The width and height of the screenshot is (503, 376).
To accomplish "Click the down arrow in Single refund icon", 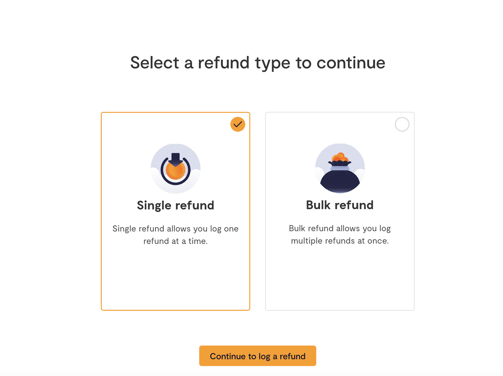I will (x=176, y=159).
